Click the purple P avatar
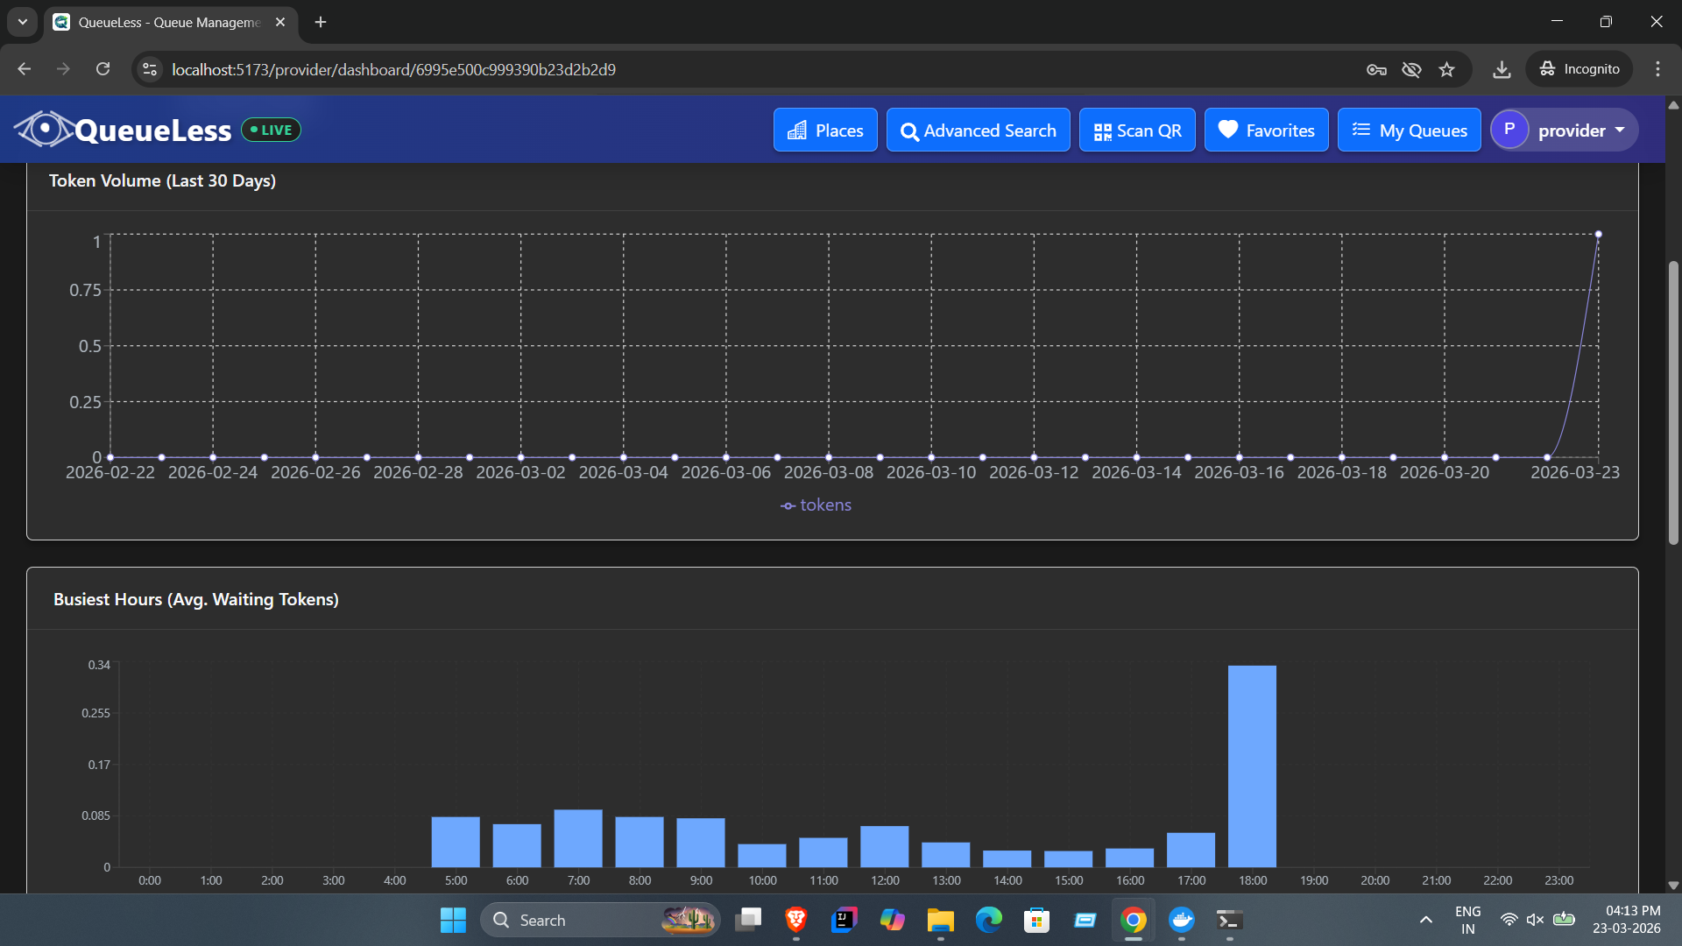1682x946 pixels. coord(1509,130)
